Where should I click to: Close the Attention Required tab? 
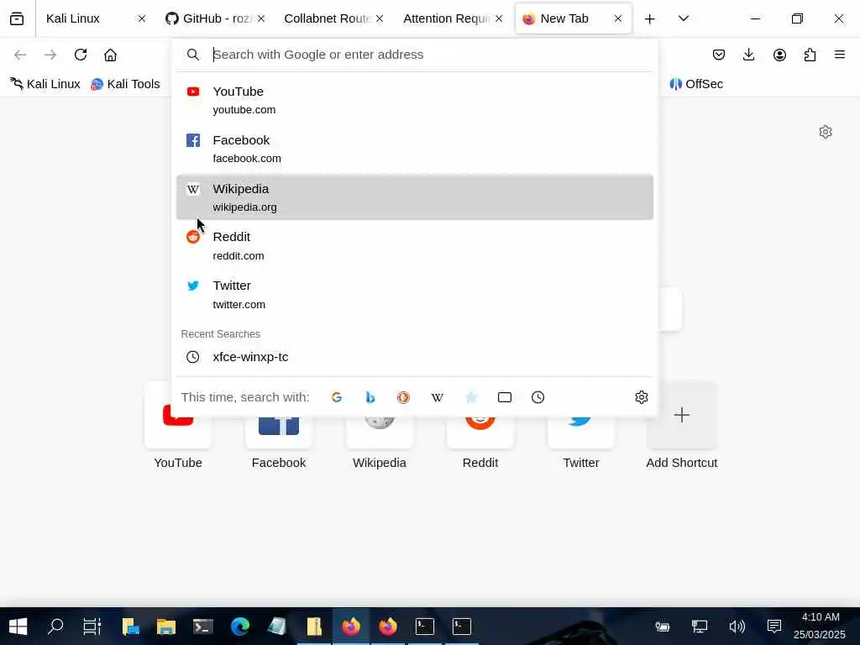(499, 18)
